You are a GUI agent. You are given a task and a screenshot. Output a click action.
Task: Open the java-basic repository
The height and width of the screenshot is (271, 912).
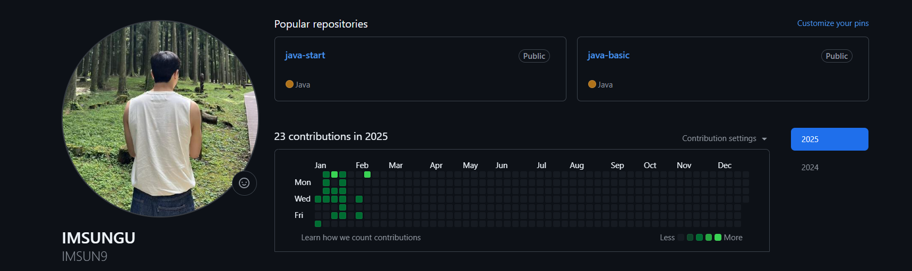coord(608,55)
